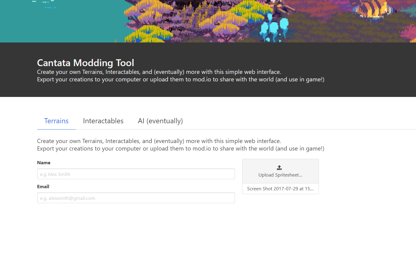This screenshot has width=416, height=260.
Task: Click the Cantata Modding Tool heading
Action: (x=85, y=63)
